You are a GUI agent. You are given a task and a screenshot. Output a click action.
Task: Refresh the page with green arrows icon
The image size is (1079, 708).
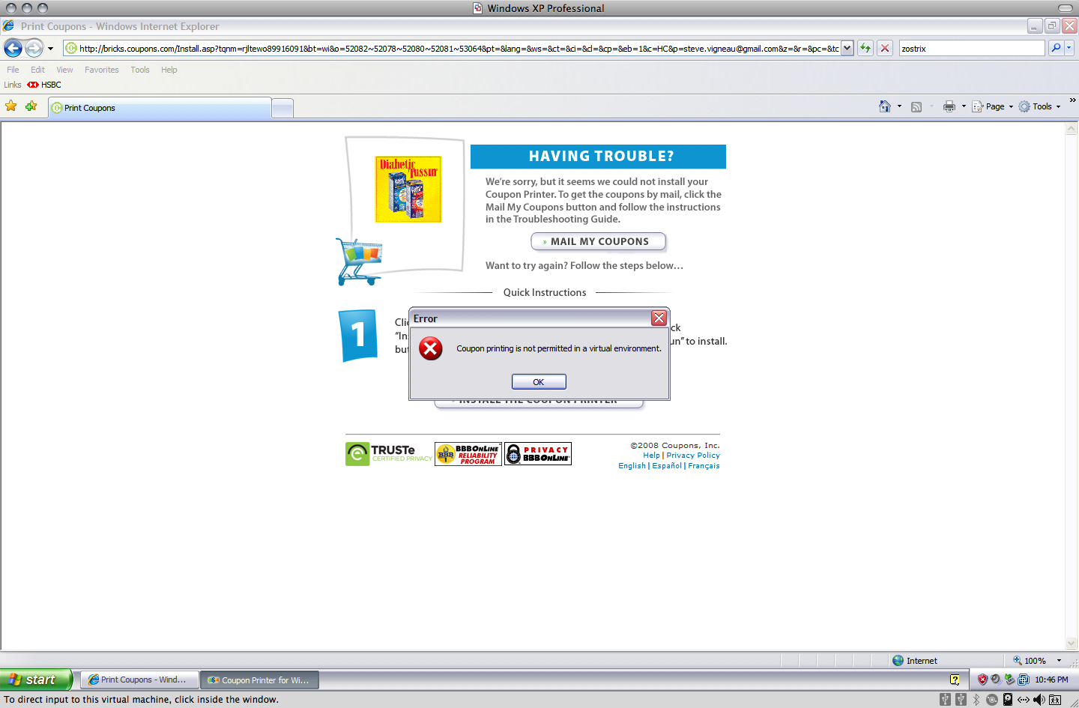(x=865, y=48)
